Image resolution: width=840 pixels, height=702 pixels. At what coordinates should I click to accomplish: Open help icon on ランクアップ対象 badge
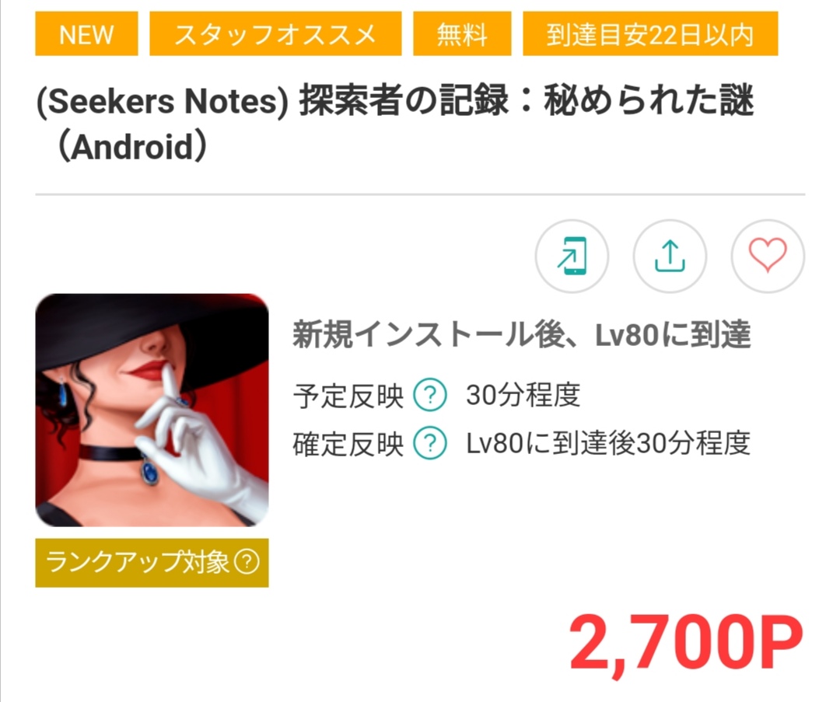(x=247, y=562)
